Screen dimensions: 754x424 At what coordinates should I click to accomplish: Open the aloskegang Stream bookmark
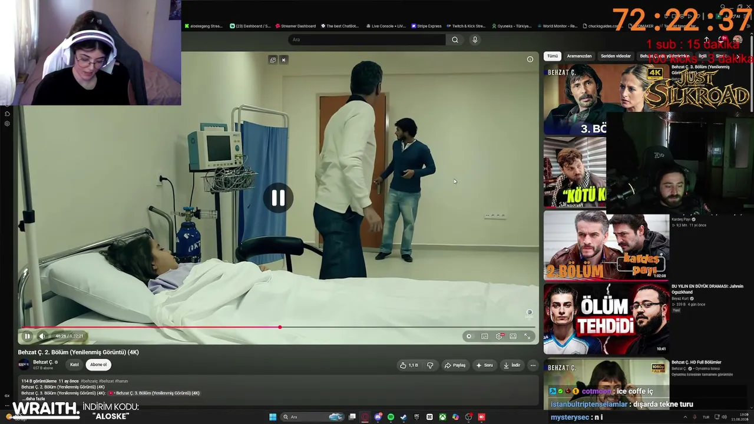pyautogui.click(x=204, y=26)
